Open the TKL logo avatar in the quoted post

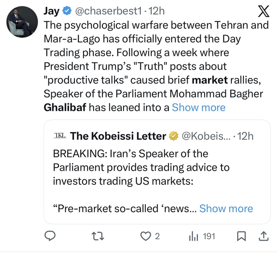(x=60, y=136)
